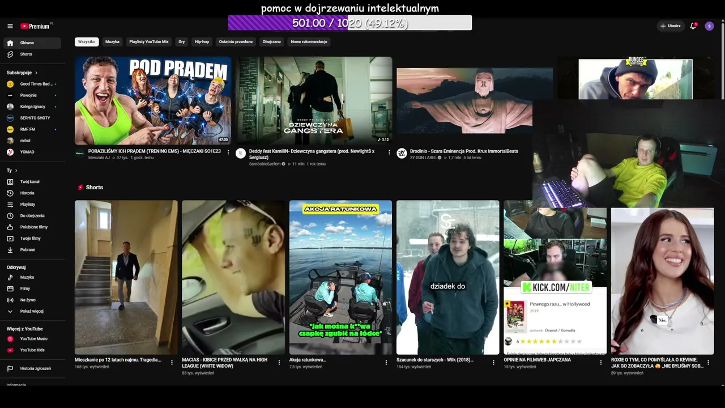Screen dimensions: 725x408
Task: Play the Akcja Ratunkowa short thumbnail
Action: pyautogui.click(x=340, y=278)
